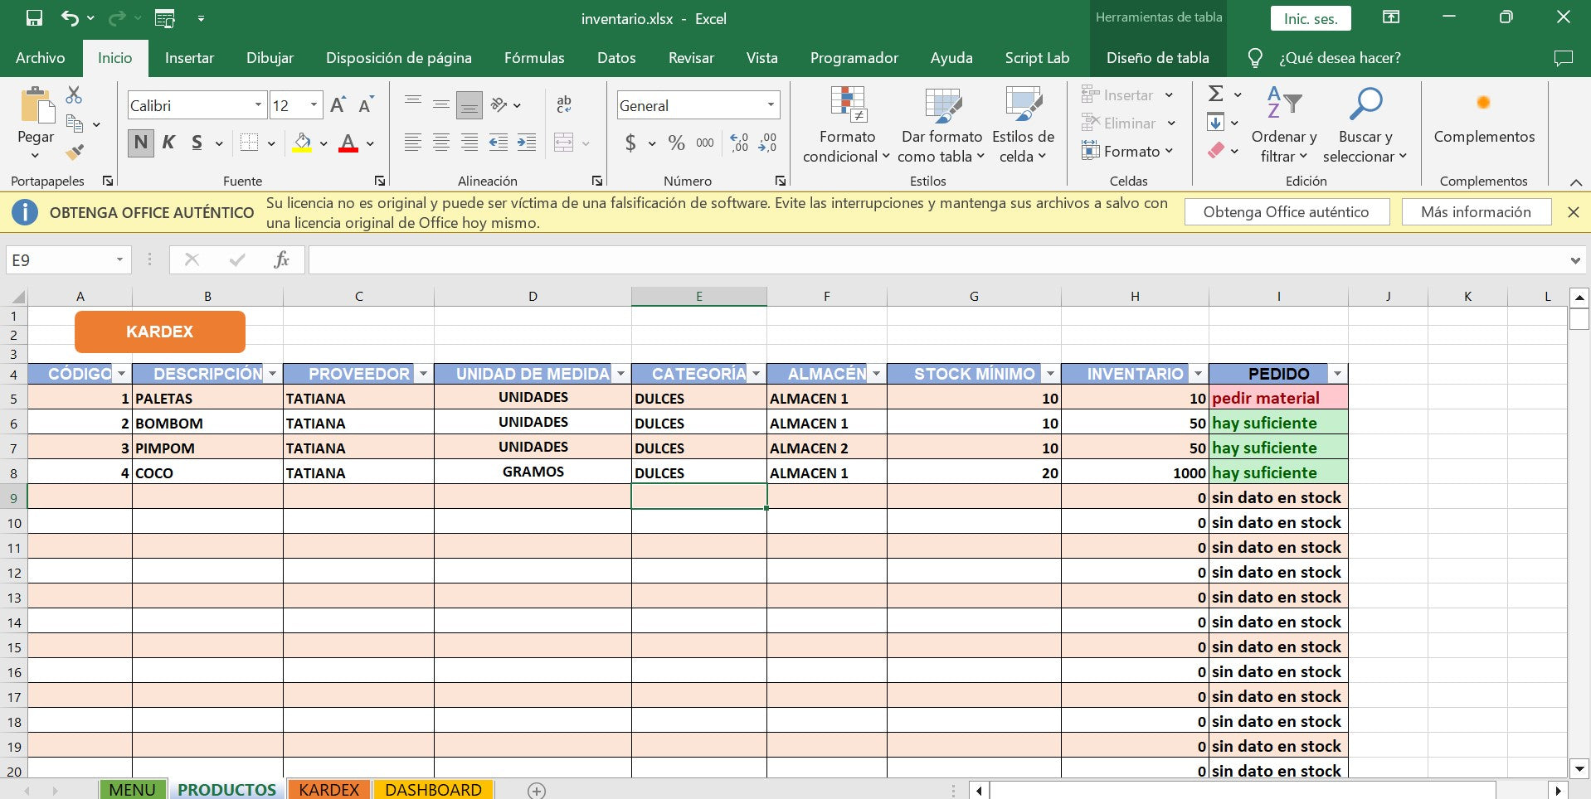This screenshot has height=799, width=1591.
Task: Click the Obtenga Office auténtico button
Action: 1287,211
